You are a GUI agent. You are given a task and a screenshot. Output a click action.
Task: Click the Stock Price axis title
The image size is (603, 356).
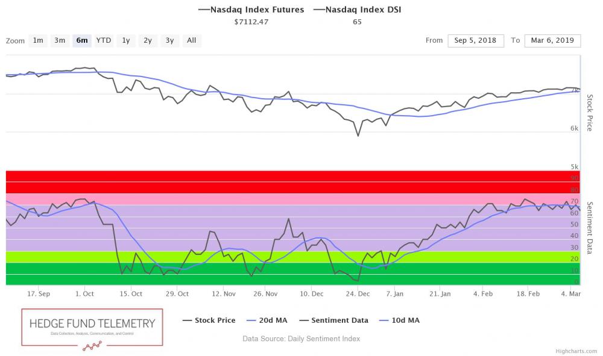(x=590, y=113)
